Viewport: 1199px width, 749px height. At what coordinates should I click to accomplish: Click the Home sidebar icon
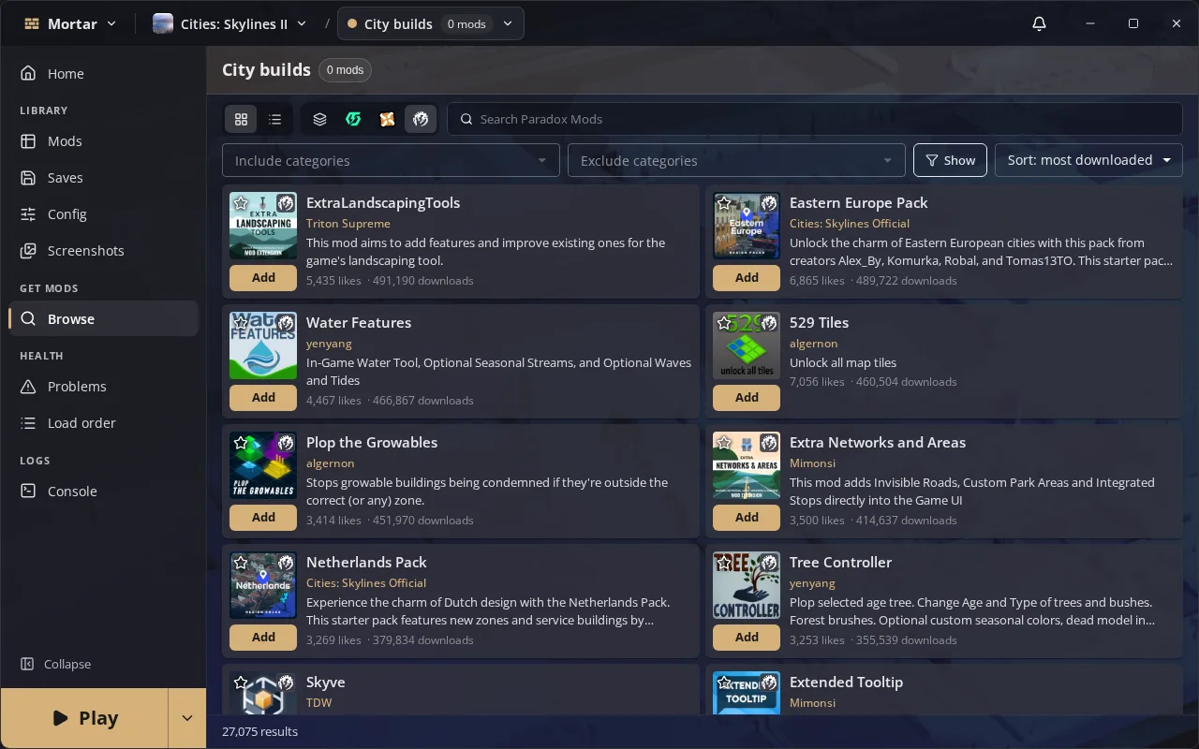(28, 73)
